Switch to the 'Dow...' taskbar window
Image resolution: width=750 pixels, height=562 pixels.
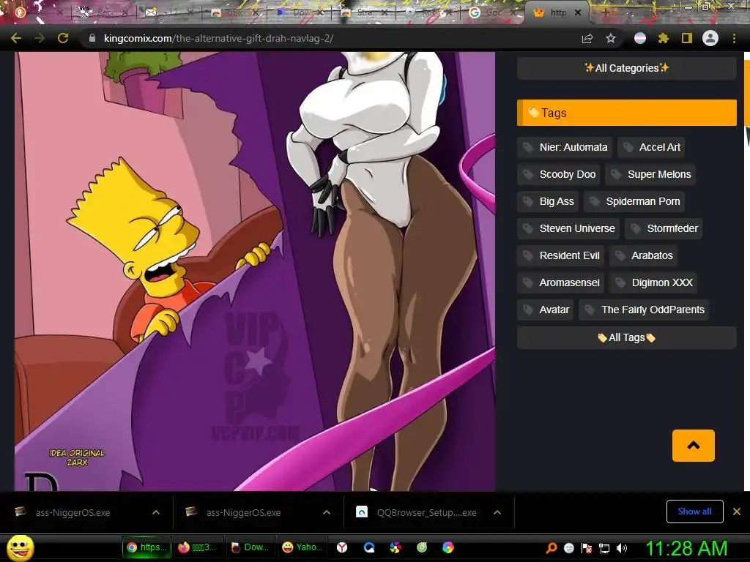coord(249,547)
